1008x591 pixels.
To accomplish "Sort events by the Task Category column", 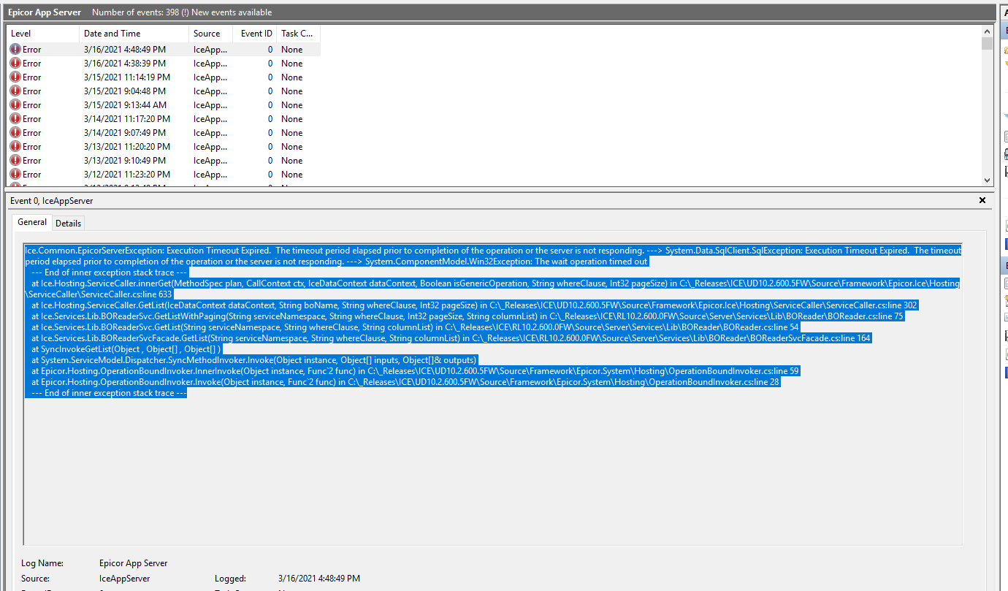I will [x=299, y=34].
